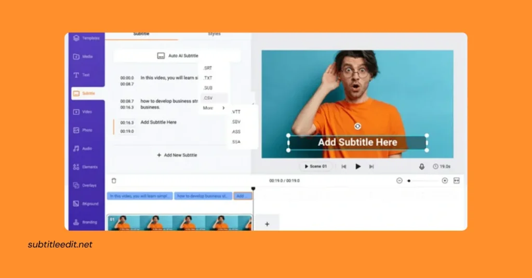Play Scene 01
The height and width of the screenshot is (278, 532).
[x=315, y=166]
